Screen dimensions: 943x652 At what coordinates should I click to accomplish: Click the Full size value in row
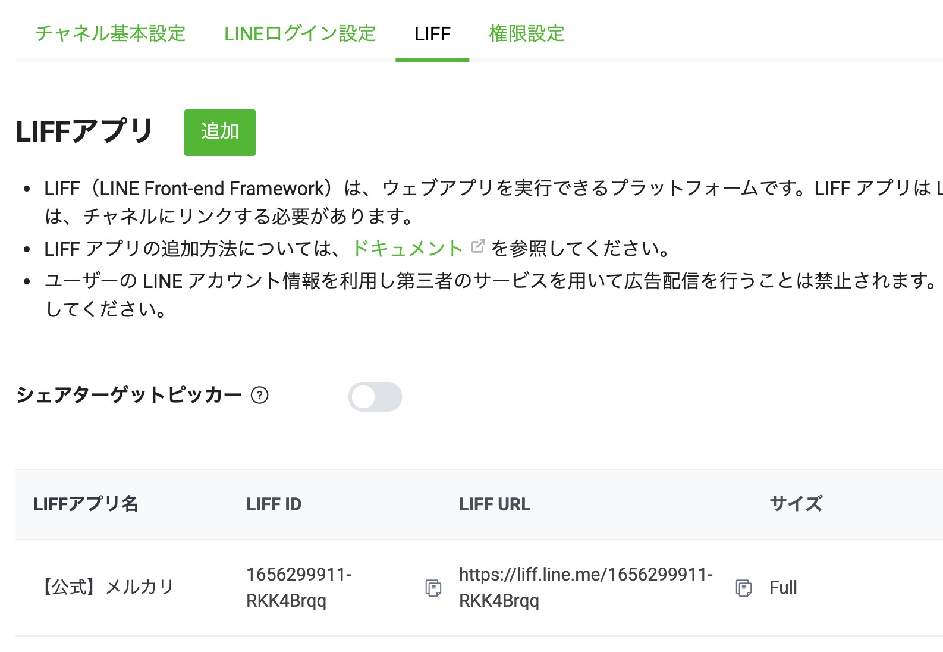(x=783, y=587)
